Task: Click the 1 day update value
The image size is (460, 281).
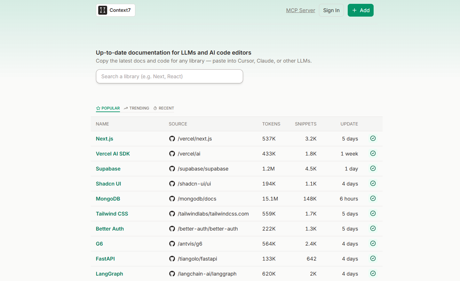Action: 351,169
